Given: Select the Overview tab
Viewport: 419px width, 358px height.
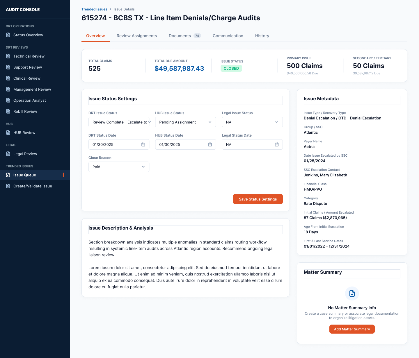Looking at the screenshot, I should coord(95,36).
